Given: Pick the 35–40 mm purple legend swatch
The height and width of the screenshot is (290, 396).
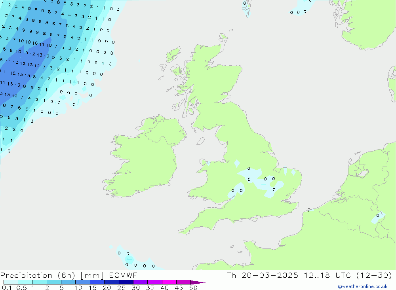Looking at the screenshot, I should point(155,282).
